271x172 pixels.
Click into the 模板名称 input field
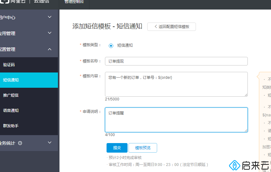[176, 61]
